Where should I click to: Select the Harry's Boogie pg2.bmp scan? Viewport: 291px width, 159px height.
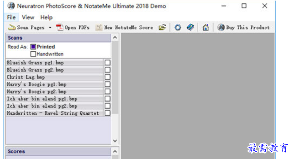click(x=54, y=92)
